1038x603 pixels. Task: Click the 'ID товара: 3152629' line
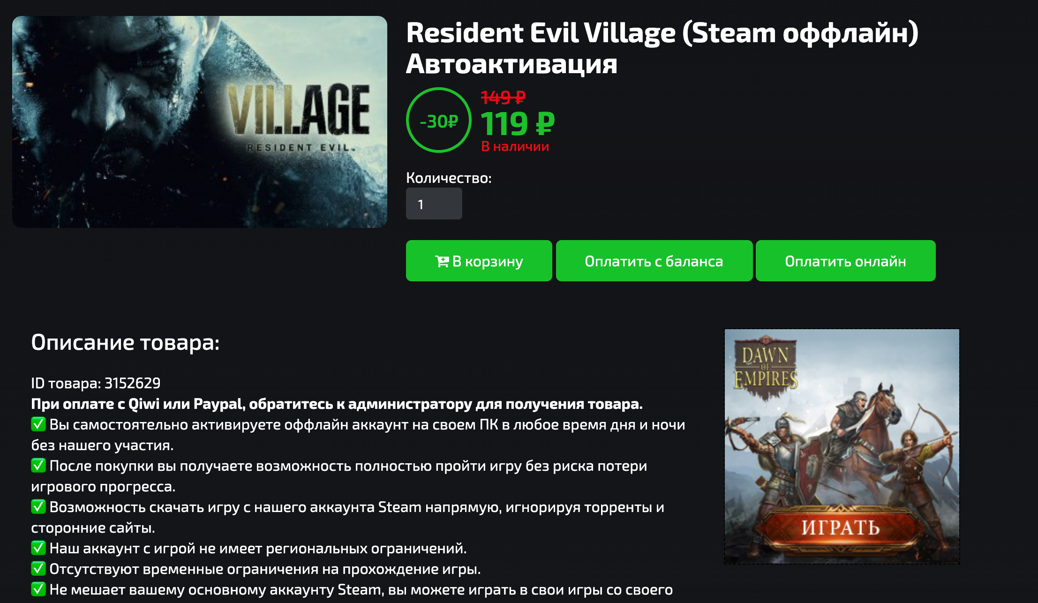coord(96,383)
